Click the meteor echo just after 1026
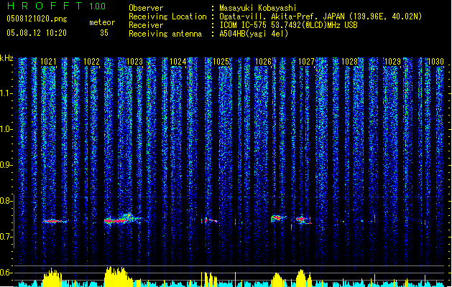This screenshot has height=287, width=452. click(x=278, y=218)
